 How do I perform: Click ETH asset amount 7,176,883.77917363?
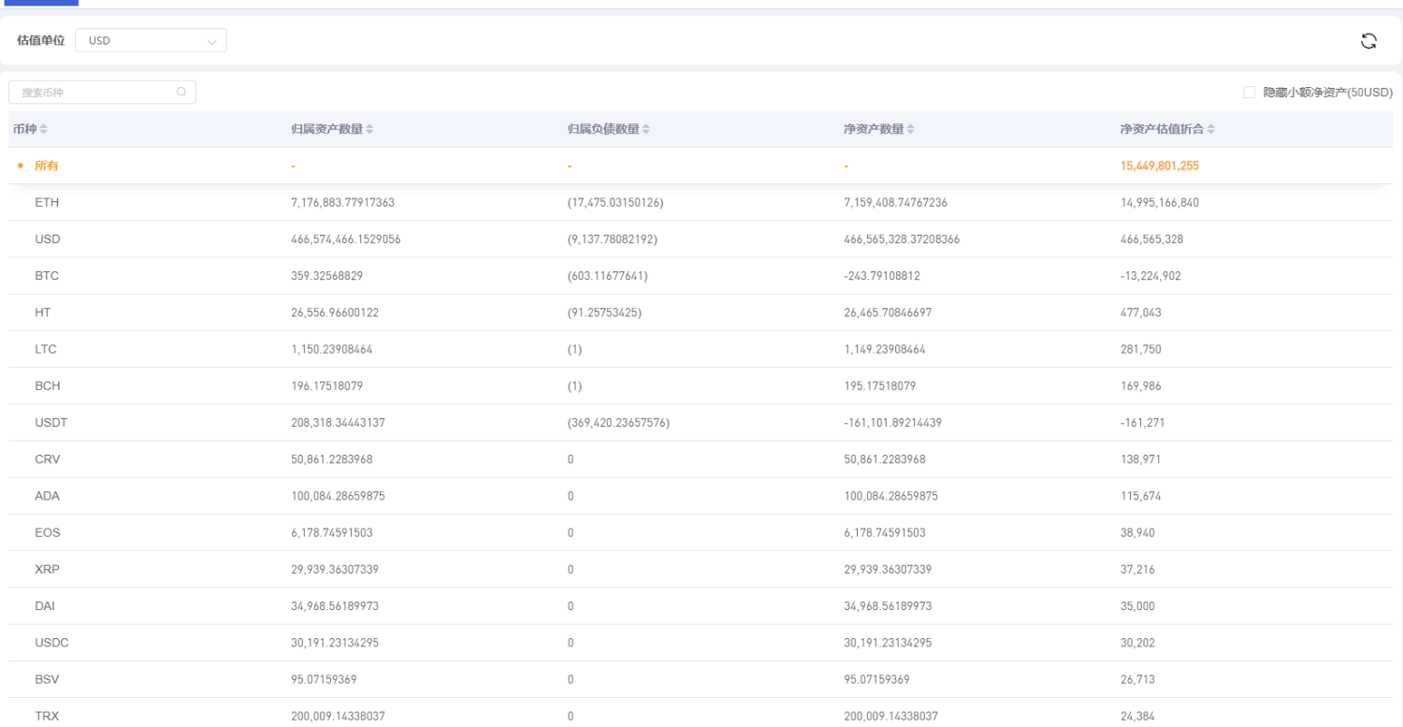click(342, 202)
